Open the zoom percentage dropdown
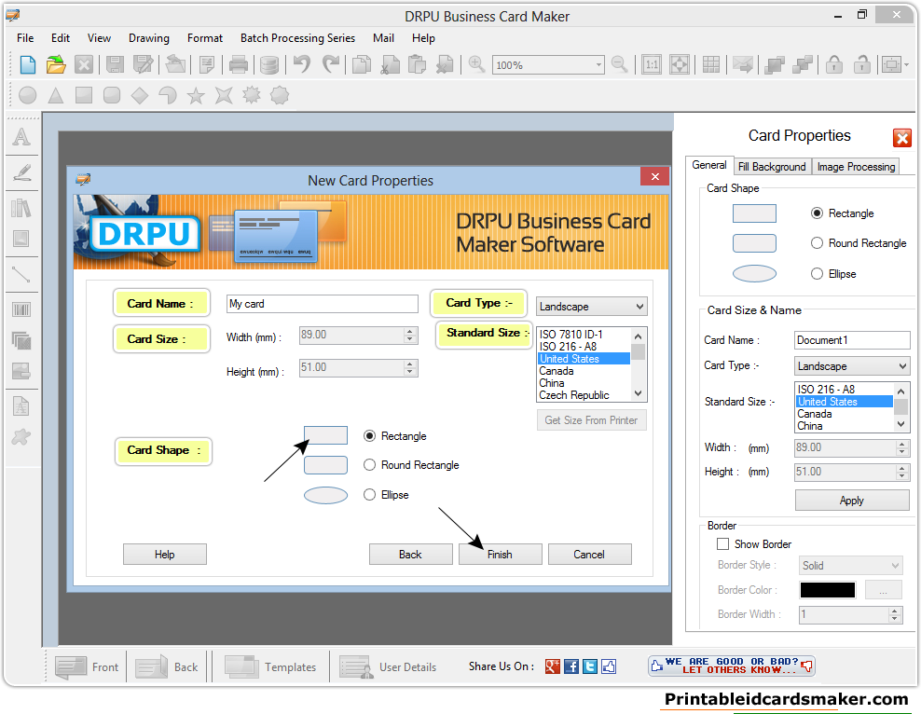The image size is (921, 714). (598, 64)
